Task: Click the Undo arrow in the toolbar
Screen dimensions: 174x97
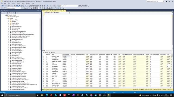Action: click(47, 6)
